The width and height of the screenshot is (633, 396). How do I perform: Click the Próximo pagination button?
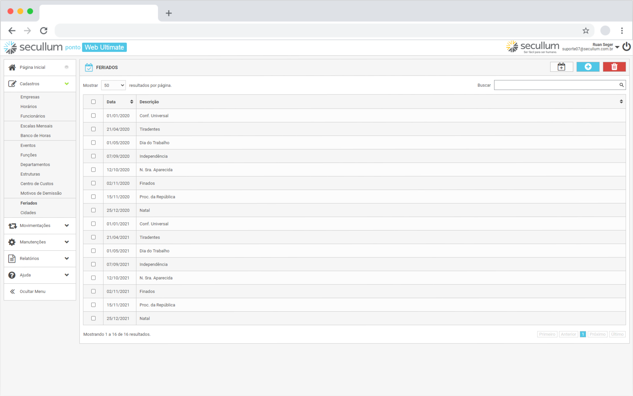[597, 334]
